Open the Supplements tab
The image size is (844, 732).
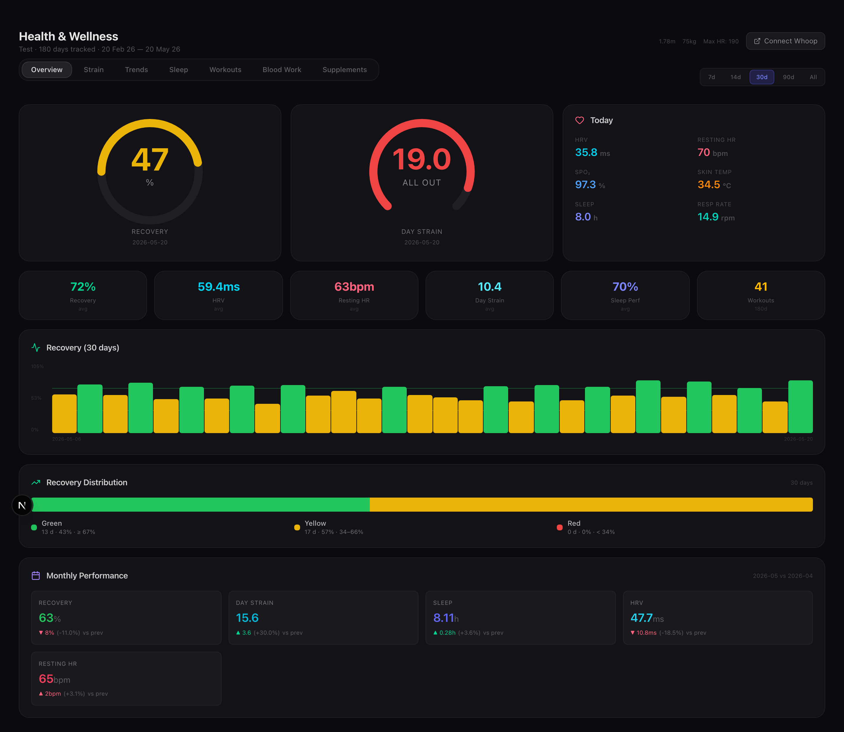tap(345, 70)
